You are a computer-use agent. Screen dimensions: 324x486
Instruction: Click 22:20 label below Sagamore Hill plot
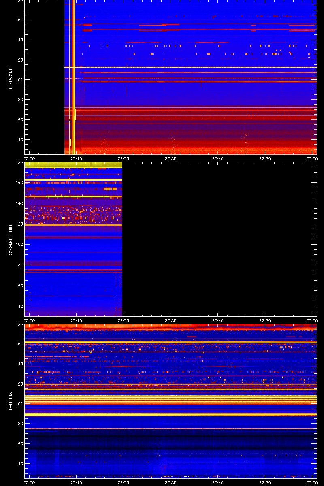tap(123, 320)
